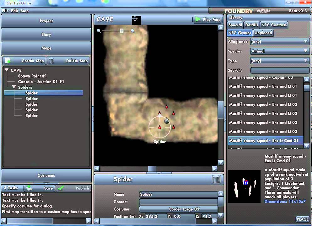This screenshot has width=312, height=226.
Task: Click NPC list scroll down arrow
Action: (307, 146)
